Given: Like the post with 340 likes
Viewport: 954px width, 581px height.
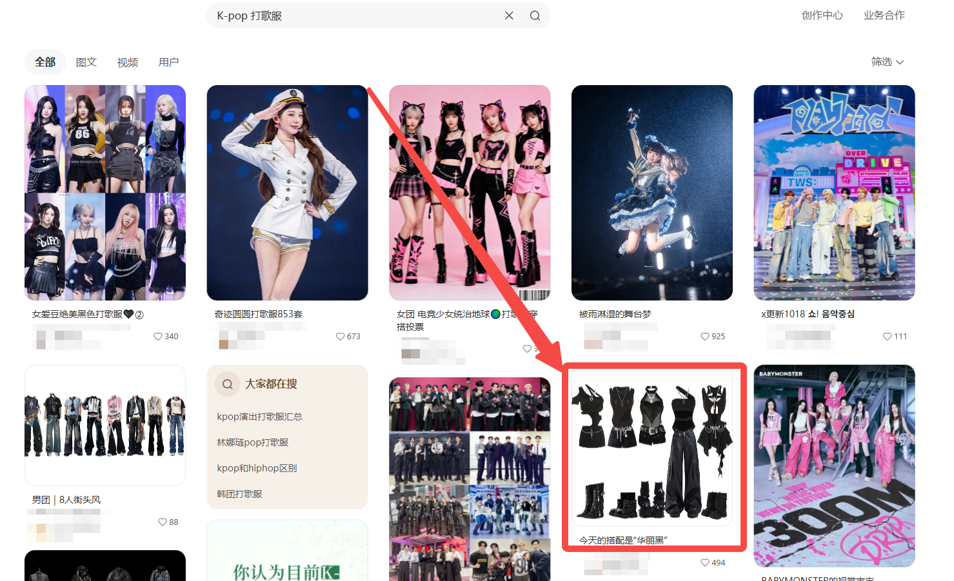Looking at the screenshot, I should pyautogui.click(x=158, y=337).
